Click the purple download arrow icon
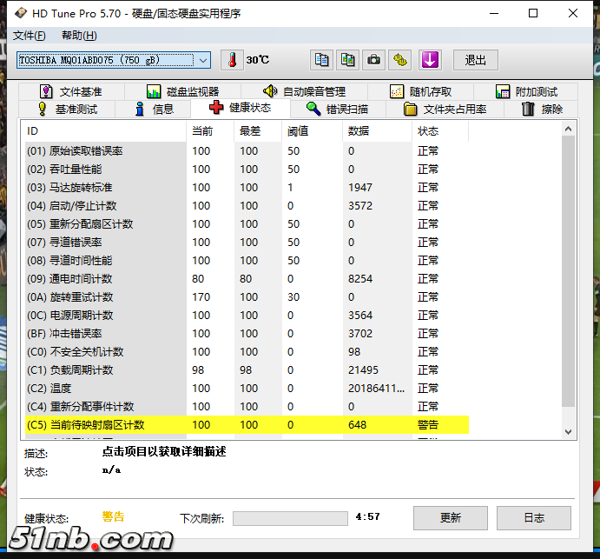 pos(430,60)
